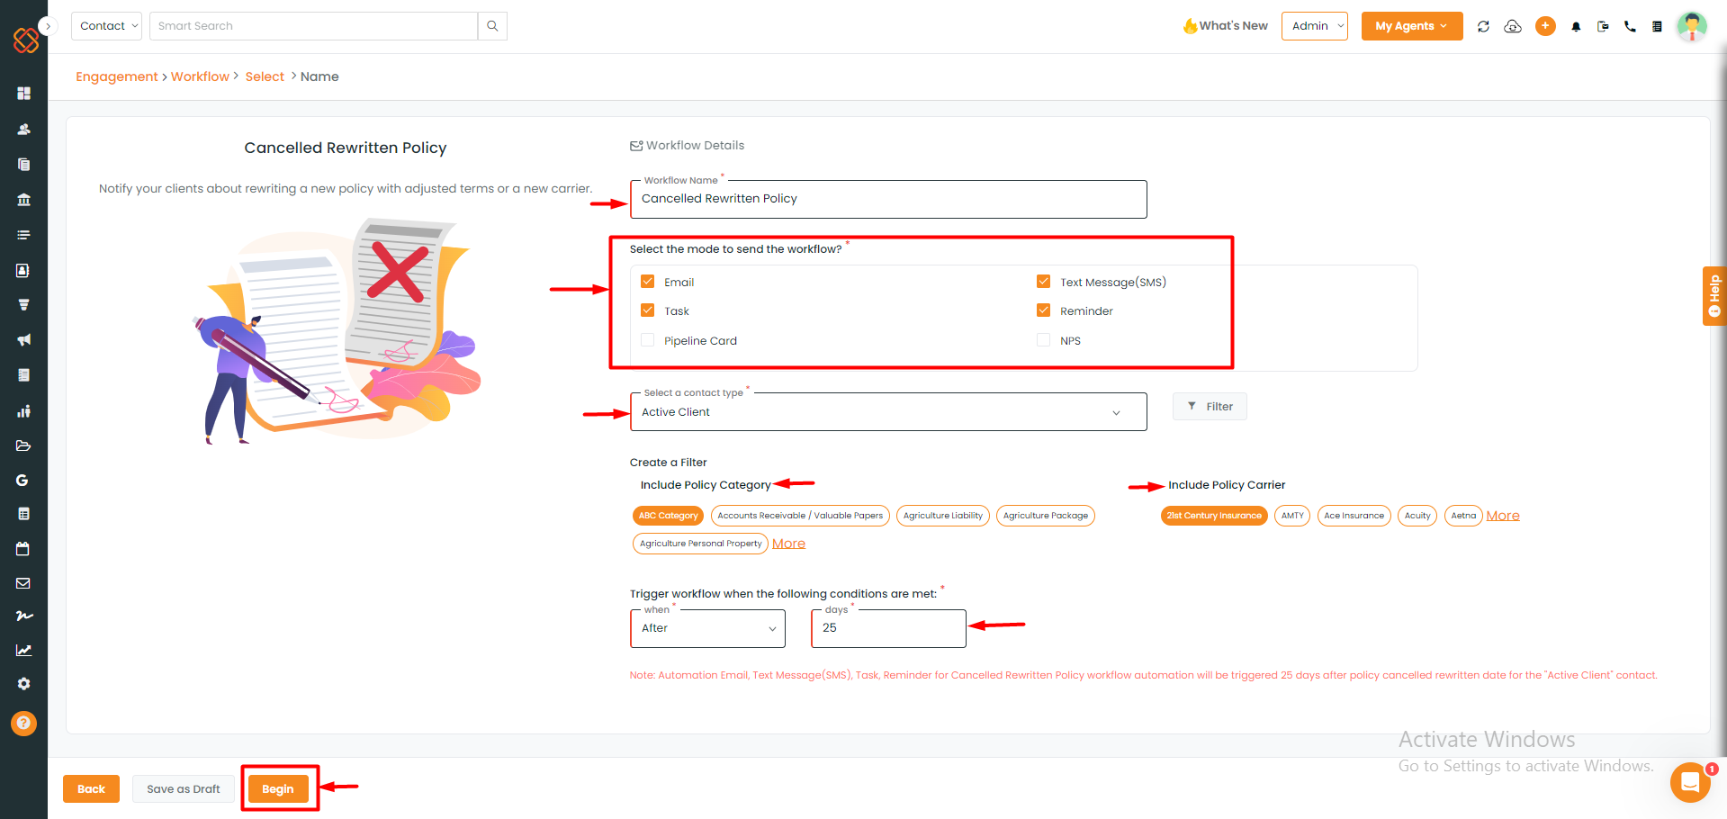Enable the Pipeline Card checkbox
The width and height of the screenshot is (1727, 819).
click(648, 340)
